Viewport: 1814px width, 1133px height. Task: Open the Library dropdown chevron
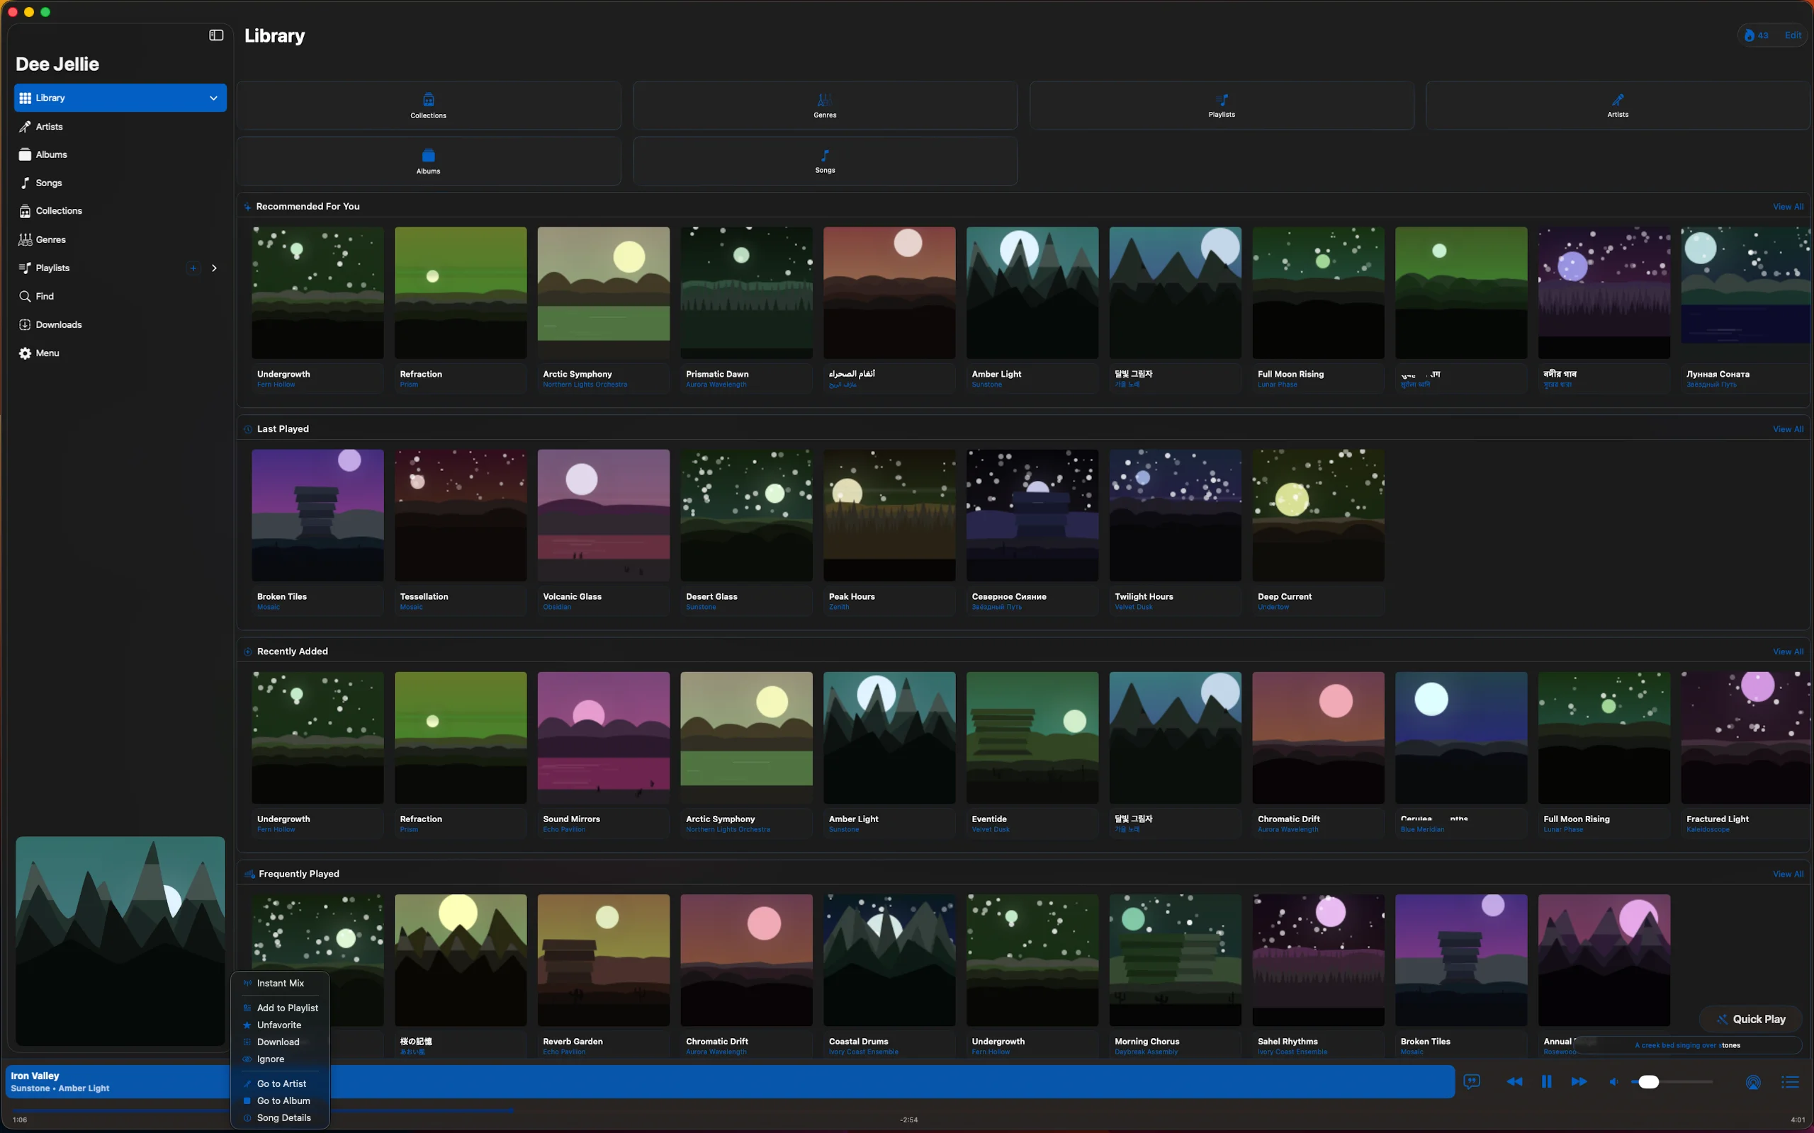tap(213, 98)
